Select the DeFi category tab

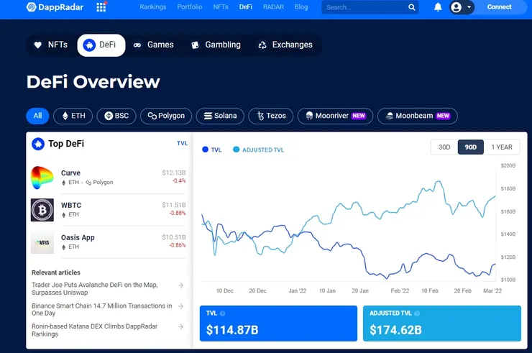point(101,45)
